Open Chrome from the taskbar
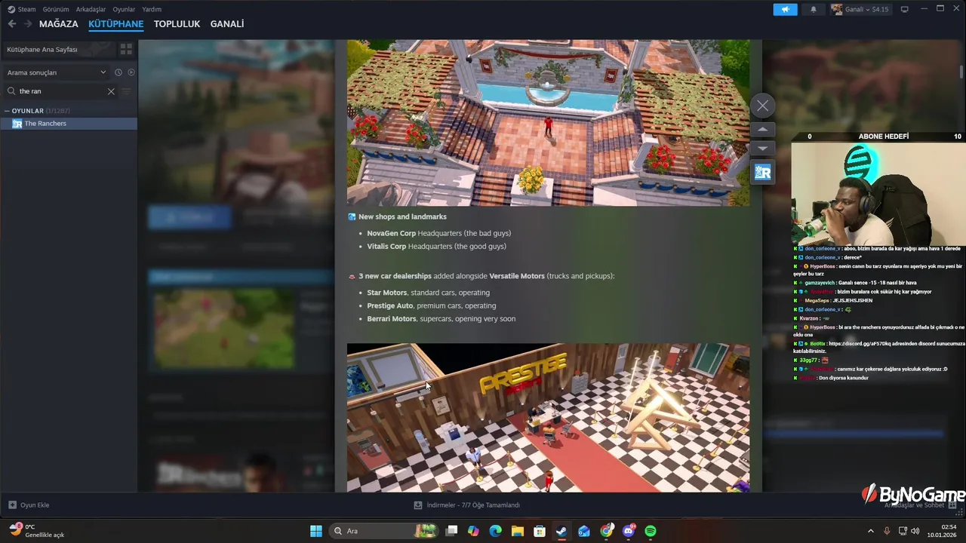Screen dimensions: 966x543 [607, 531]
